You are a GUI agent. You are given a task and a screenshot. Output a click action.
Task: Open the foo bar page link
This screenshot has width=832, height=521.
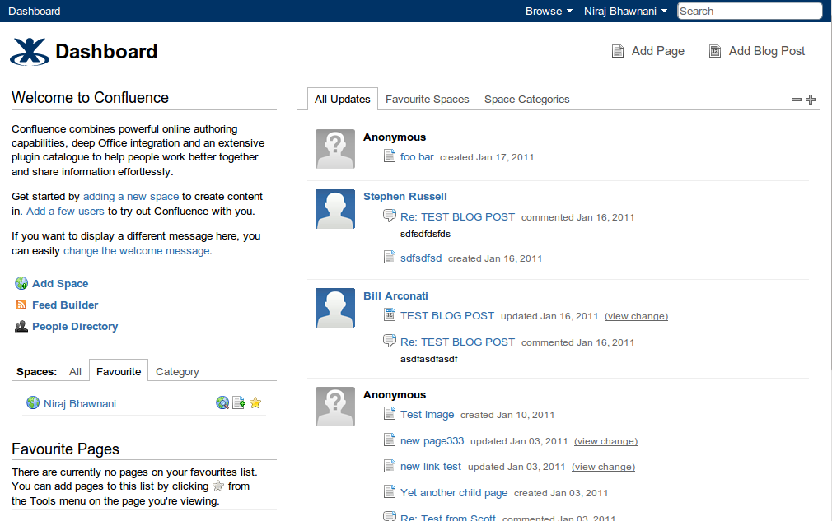coord(417,157)
